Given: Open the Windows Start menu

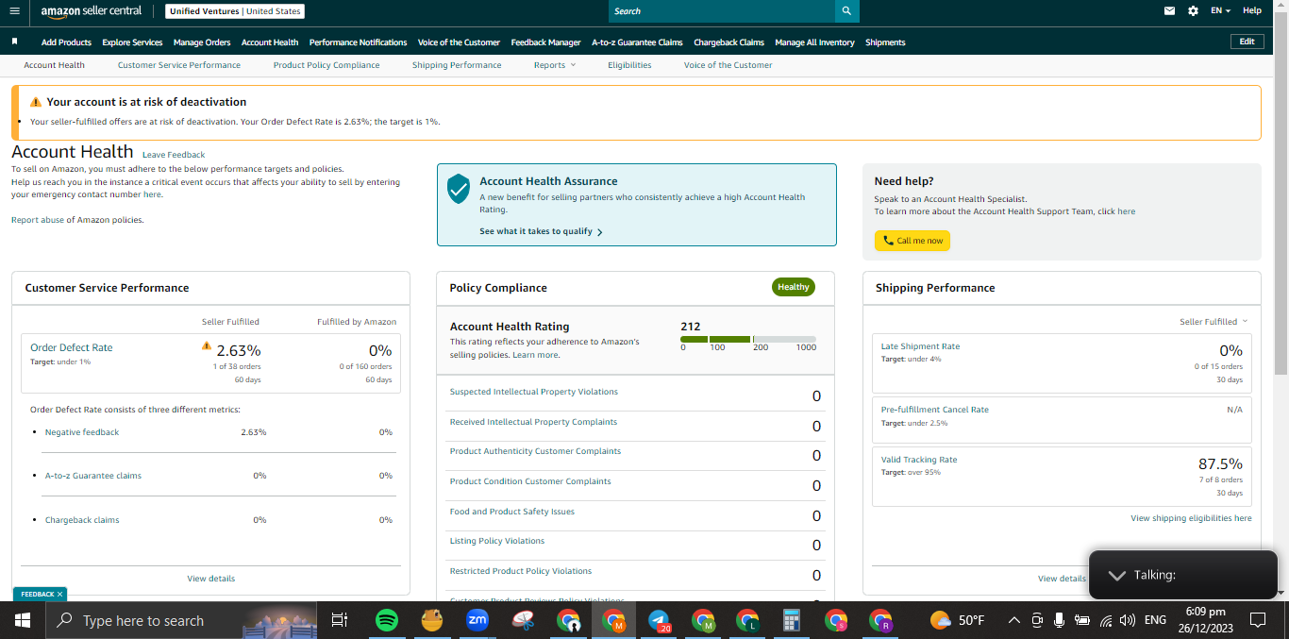Looking at the screenshot, I should [x=23, y=620].
